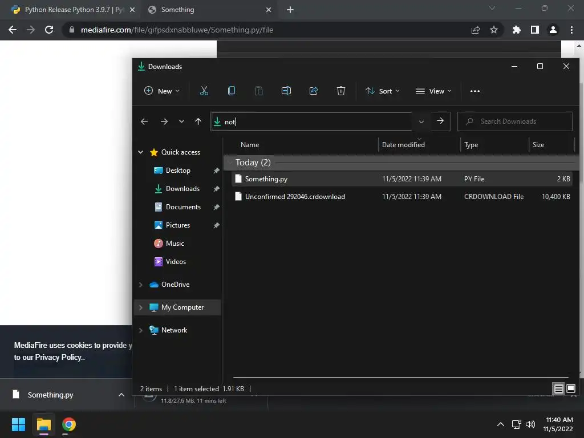This screenshot has height=438, width=584.
Task: Open the See more ellipsis menu
Action: pyautogui.click(x=475, y=91)
